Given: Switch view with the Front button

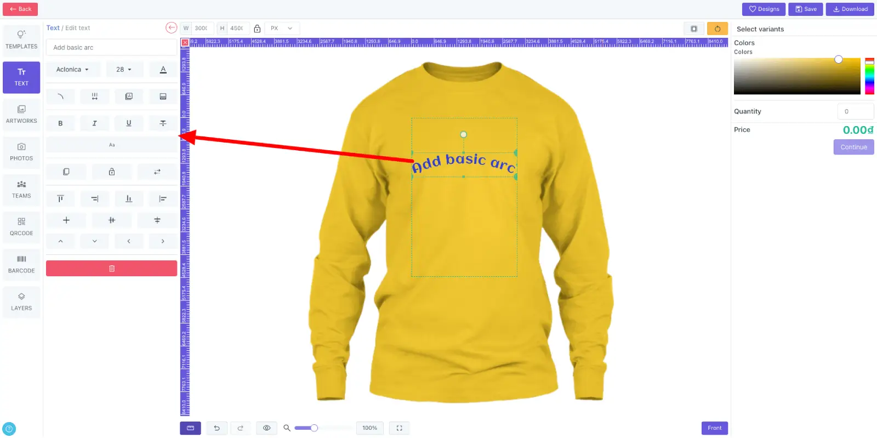Looking at the screenshot, I should pyautogui.click(x=714, y=428).
